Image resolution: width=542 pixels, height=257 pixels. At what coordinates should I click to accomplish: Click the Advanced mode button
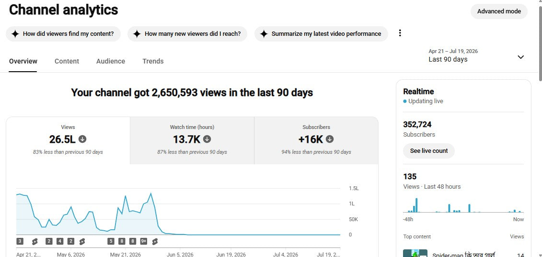pyautogui.click(x=499, y=11)
